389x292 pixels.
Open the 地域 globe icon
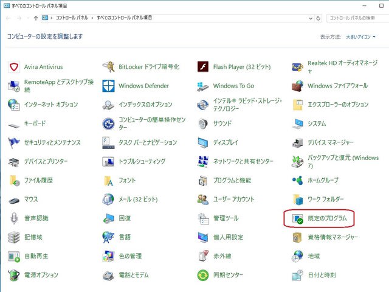(297, 256)
